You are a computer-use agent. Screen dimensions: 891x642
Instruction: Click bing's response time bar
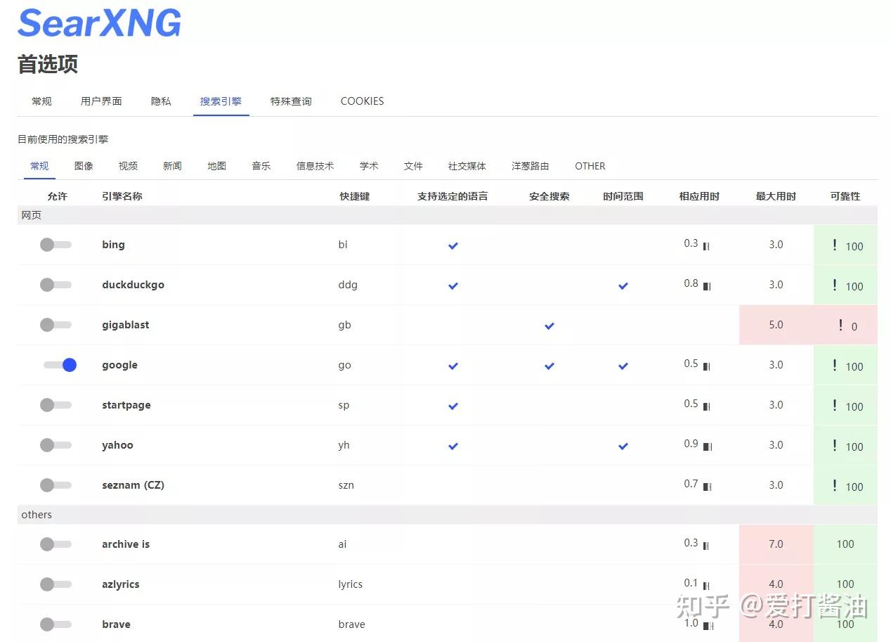(706, 246)
